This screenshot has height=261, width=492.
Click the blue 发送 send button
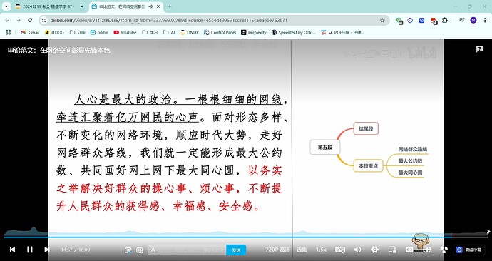pyautogui.click(x=236, y=250)
